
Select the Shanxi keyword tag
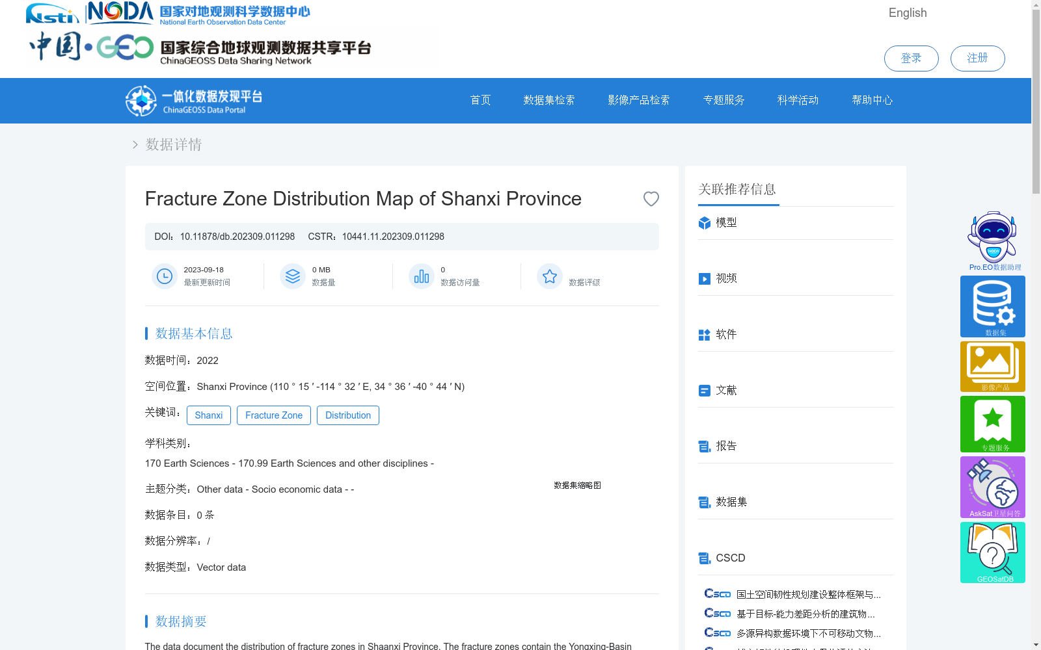tap(208, 415)
